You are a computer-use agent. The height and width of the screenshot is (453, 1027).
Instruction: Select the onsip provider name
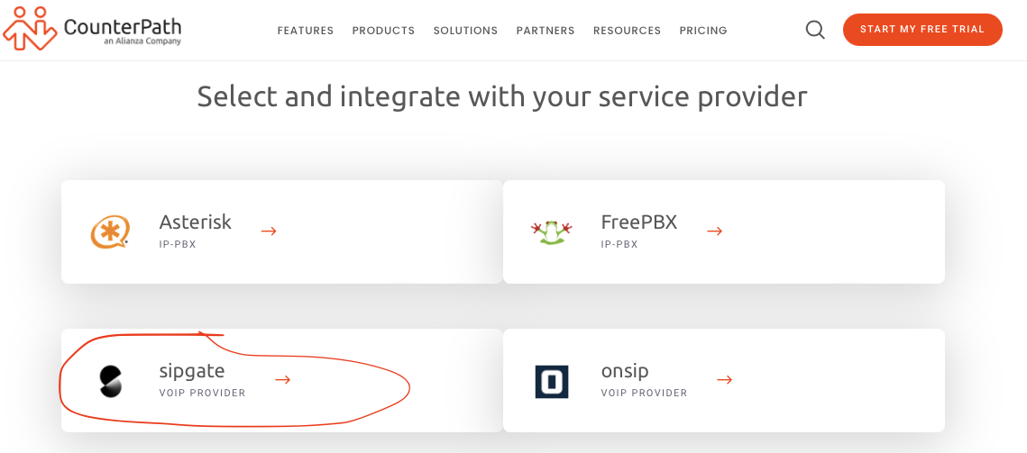click(625, 371)
